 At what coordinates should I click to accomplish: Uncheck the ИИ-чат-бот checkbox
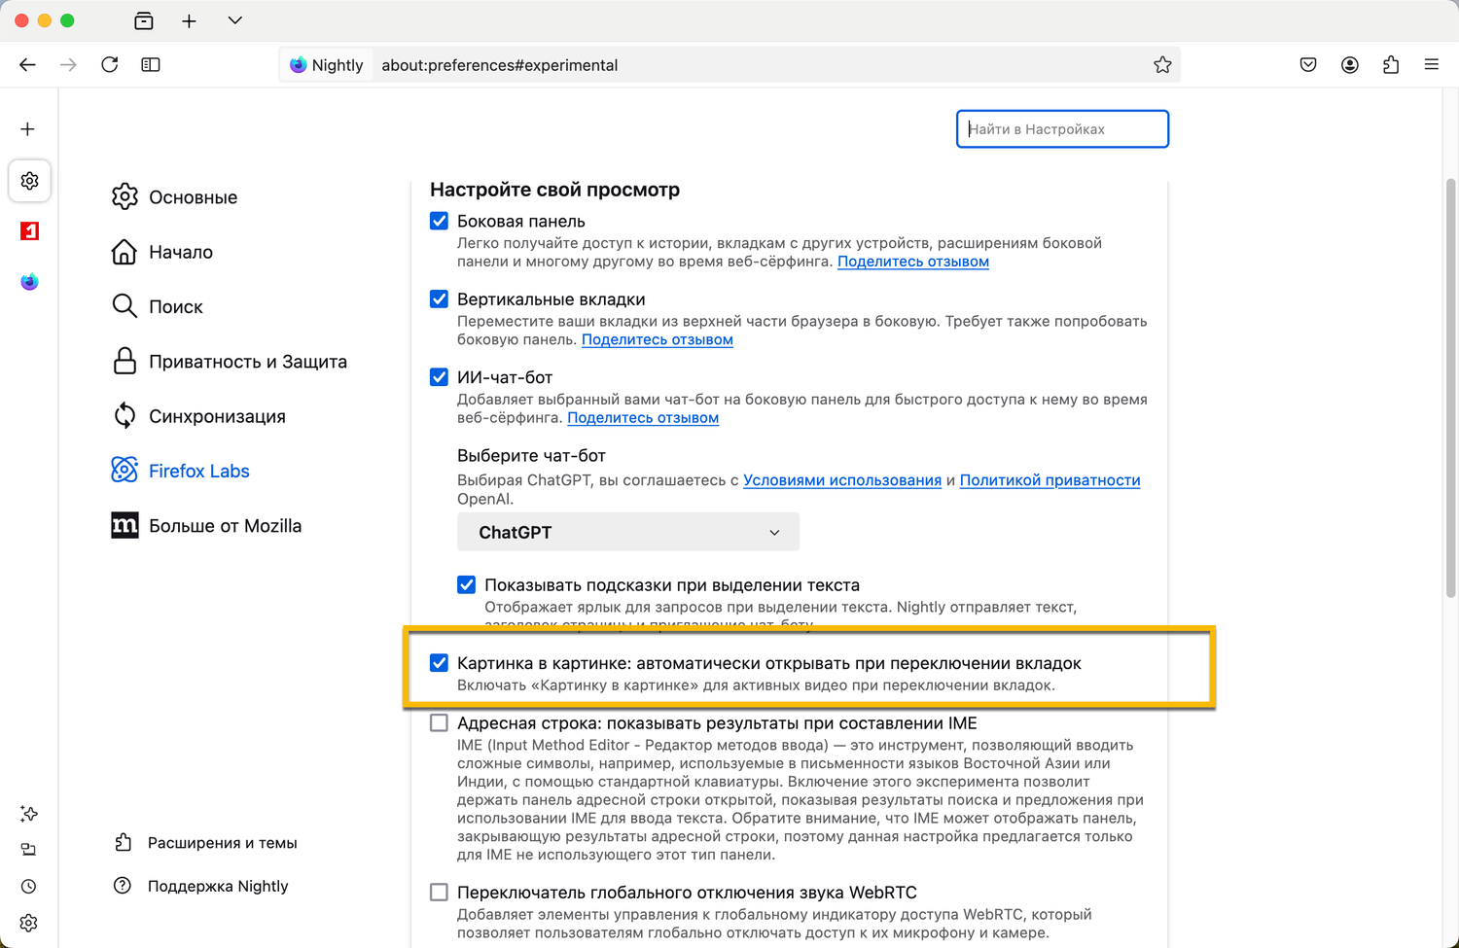coord(440,377)
